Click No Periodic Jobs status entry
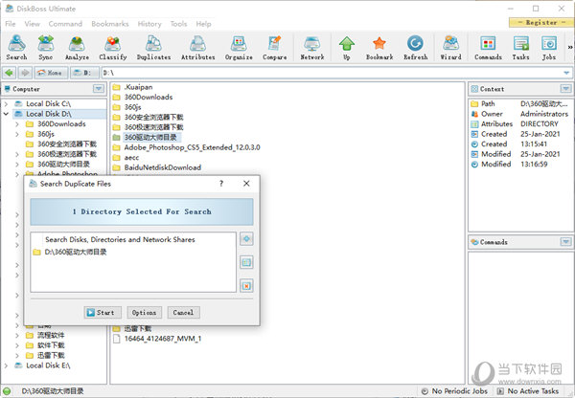575x398 pixels. [454, 391]
